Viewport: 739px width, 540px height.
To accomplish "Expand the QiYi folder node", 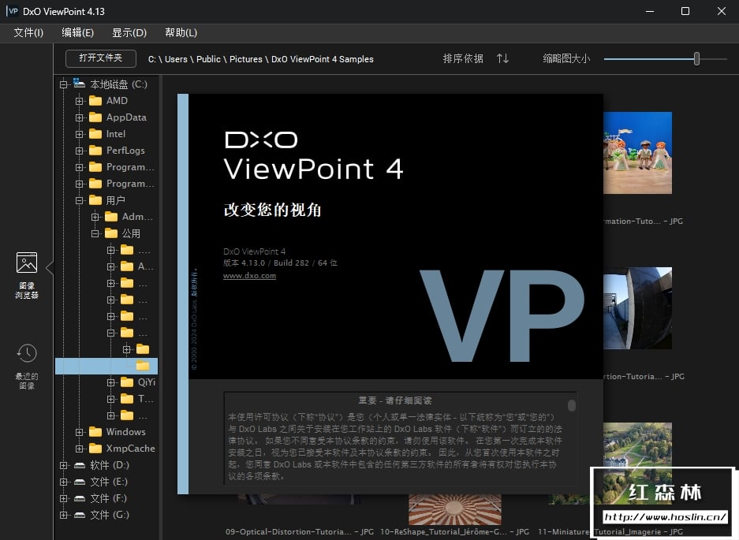I will 110,382.
